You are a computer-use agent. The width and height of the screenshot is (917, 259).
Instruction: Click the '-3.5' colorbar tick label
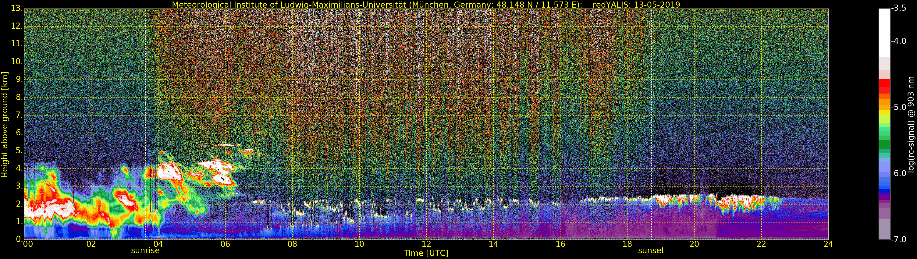898,8
